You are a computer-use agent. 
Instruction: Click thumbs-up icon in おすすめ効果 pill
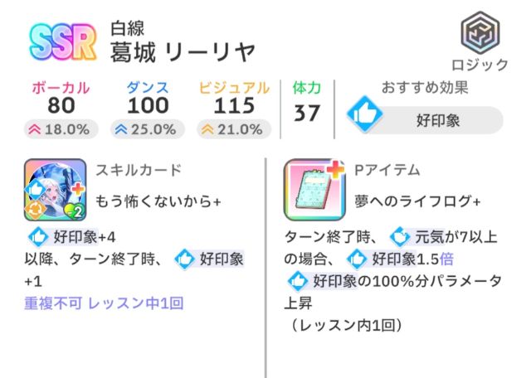point(364,118)
